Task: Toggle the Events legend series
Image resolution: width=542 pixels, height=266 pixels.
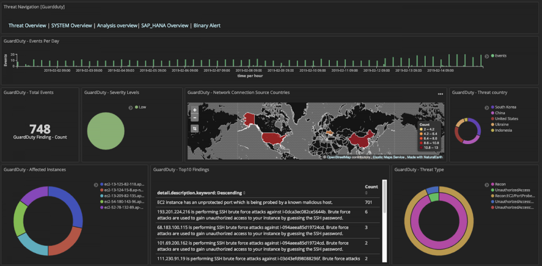Action: click(499, 56)
